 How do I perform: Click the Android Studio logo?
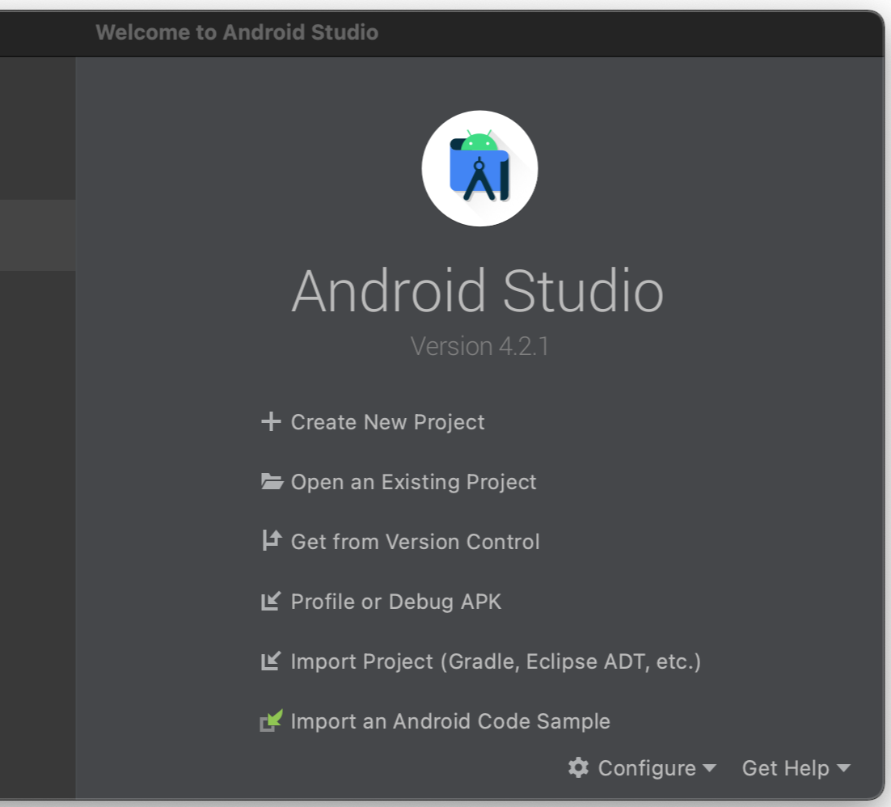pos(479,168)
